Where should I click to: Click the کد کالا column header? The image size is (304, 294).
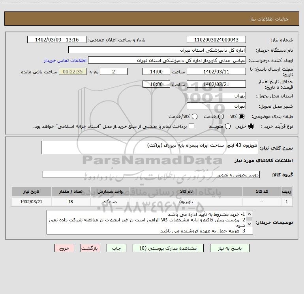tap(262, 191)
